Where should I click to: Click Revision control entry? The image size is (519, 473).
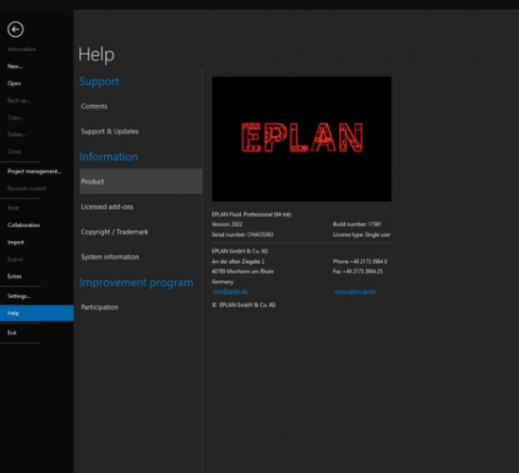click(26, 188)
